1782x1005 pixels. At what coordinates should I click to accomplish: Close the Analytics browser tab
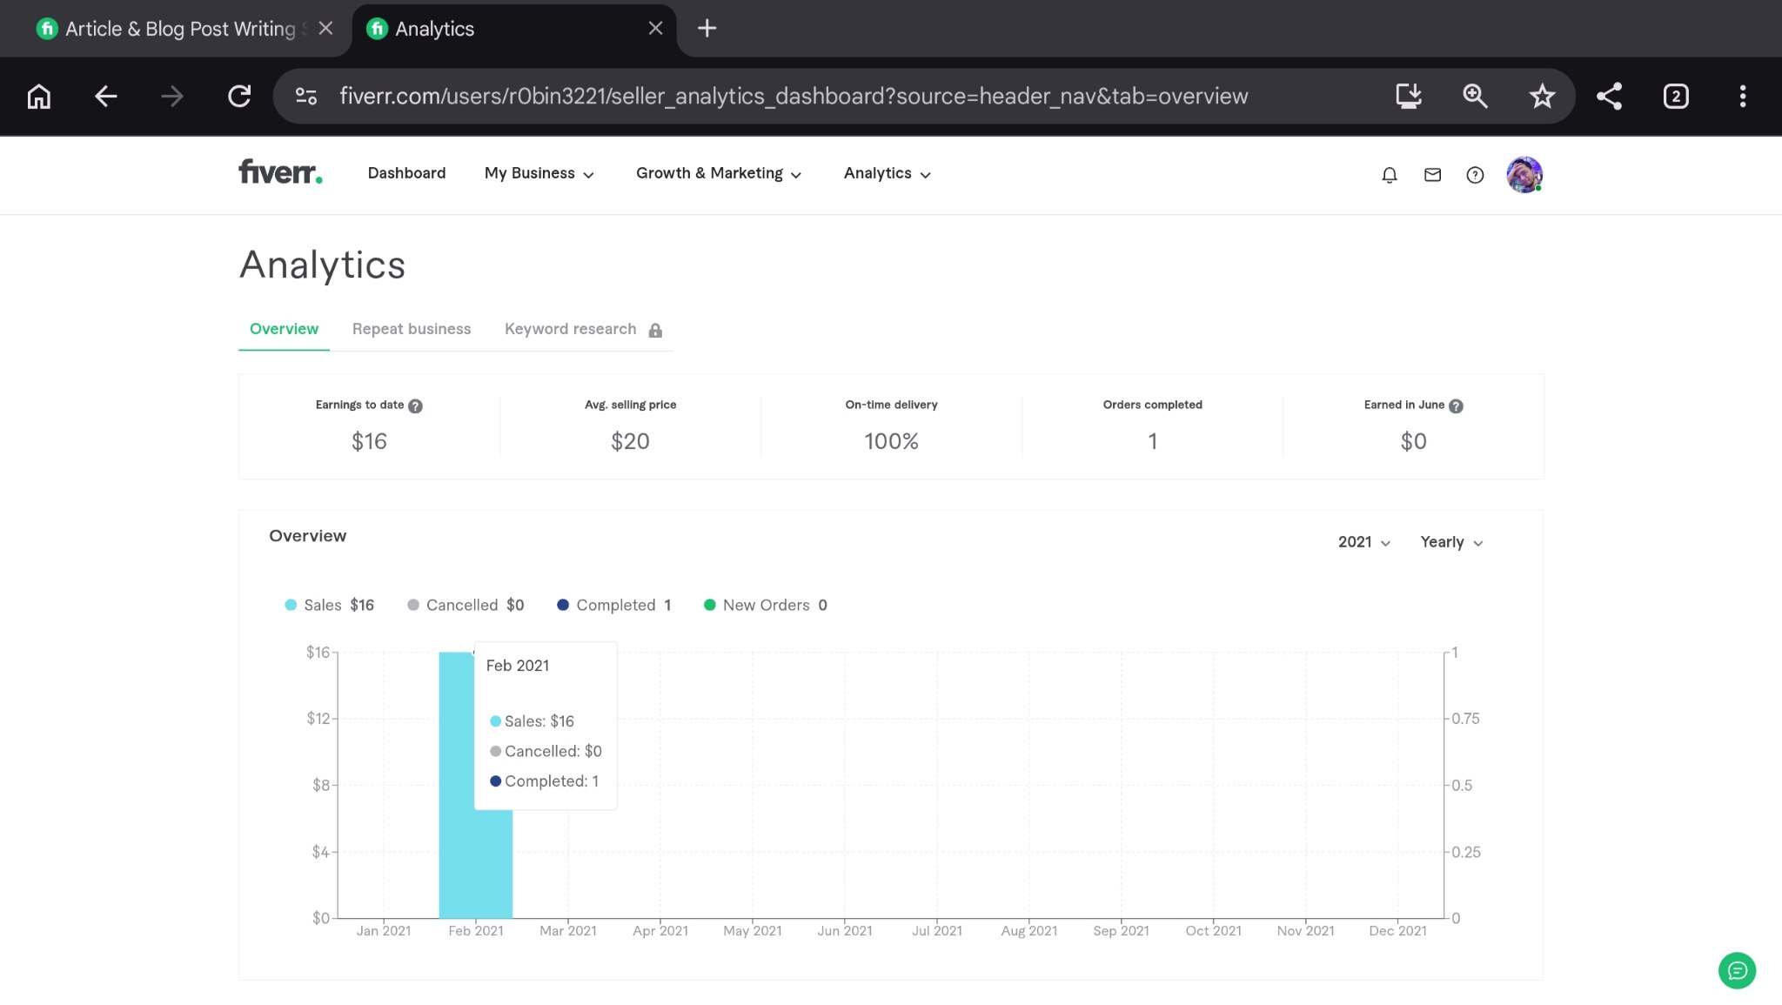click(x=655, y=29)
